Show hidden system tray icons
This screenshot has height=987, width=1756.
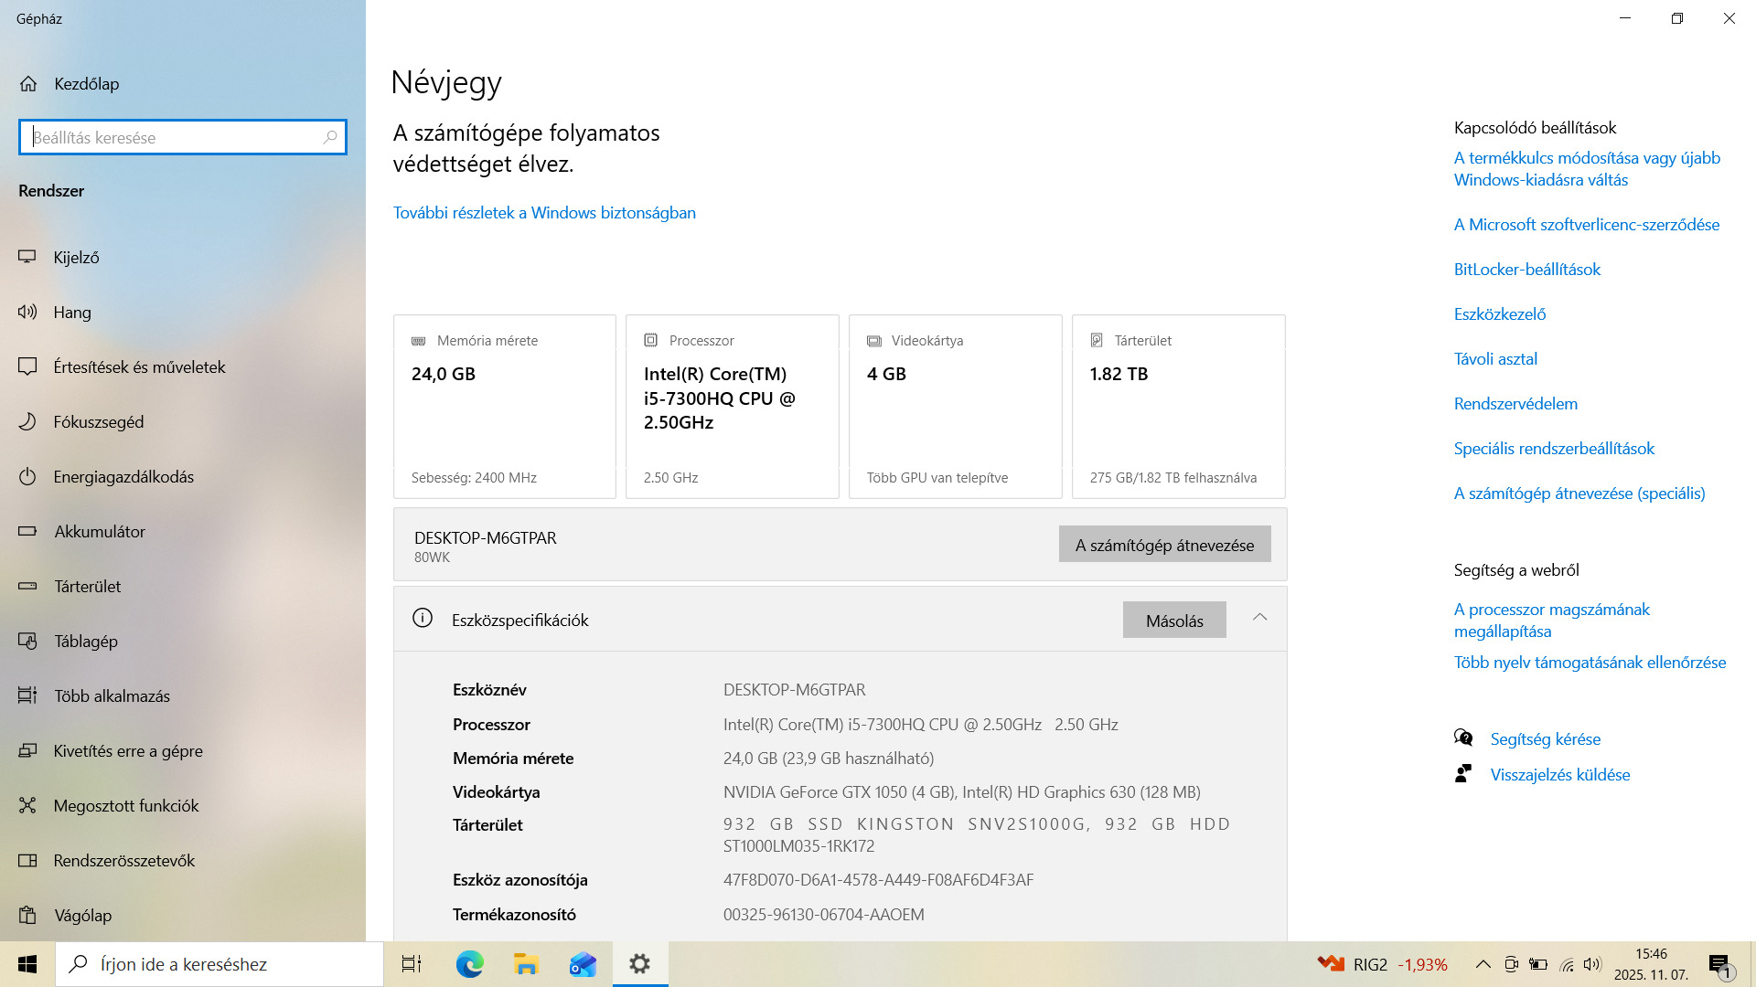click(x=1483, y=964)
